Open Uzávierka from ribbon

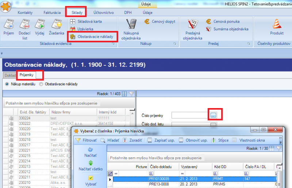pyautogui.click(x=81, y=29)
